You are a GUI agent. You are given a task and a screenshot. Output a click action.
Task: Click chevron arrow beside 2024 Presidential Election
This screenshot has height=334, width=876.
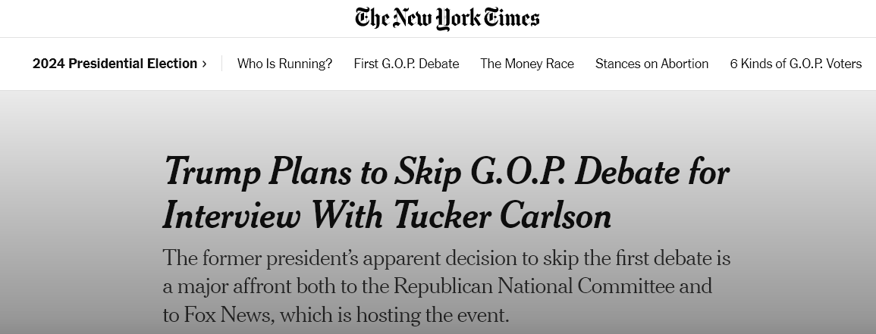[204, 64]
